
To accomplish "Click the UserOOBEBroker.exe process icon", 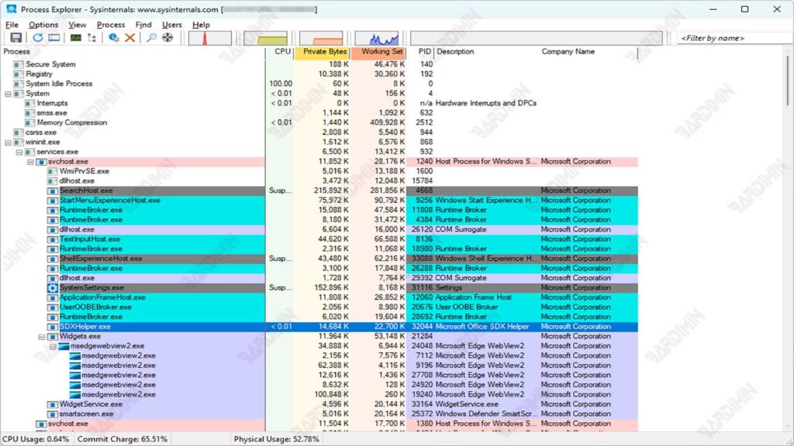I will [x=53, y=307].
